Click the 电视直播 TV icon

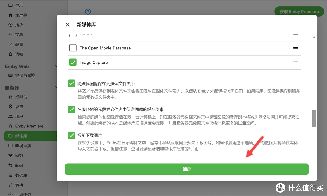[x=10, y=146]
